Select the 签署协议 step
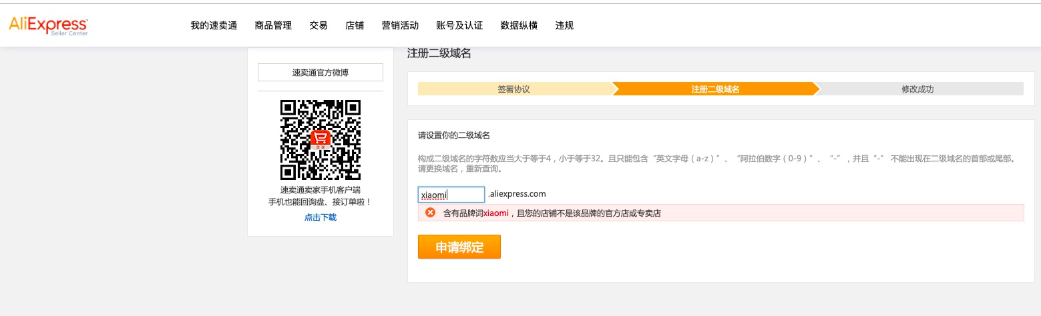 [x=514, y=89]
